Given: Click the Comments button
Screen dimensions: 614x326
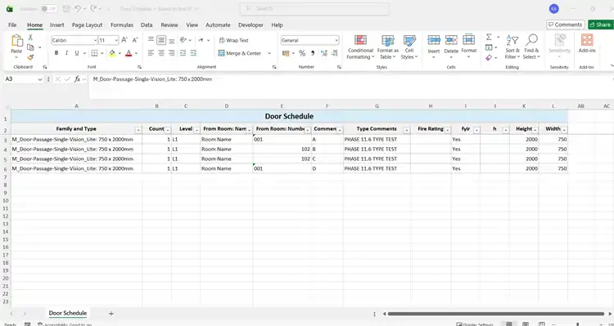Looking at the screenshot, I should pos(565,25).
